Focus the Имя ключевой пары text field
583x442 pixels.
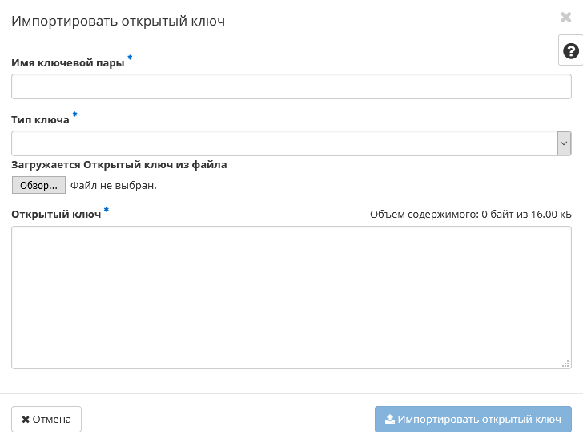coord(291,86)
